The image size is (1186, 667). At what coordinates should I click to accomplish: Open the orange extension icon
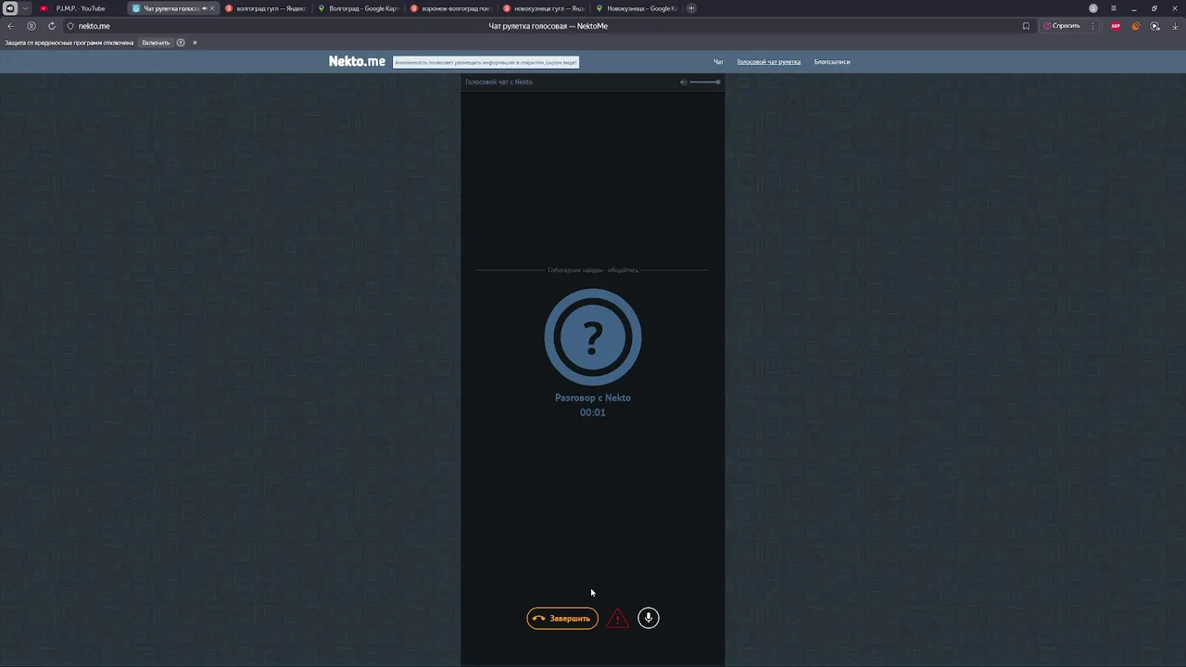point(1136,26)
